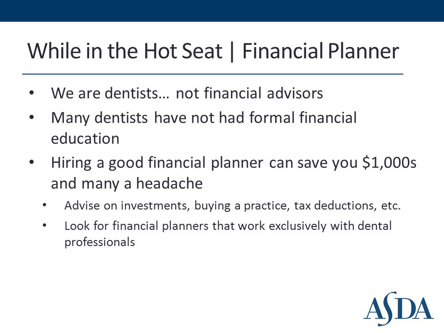Select the bullet 'We are dentists... not financial advisors'
Viewport: 444px width, 333px height.
tap(187, 93)
